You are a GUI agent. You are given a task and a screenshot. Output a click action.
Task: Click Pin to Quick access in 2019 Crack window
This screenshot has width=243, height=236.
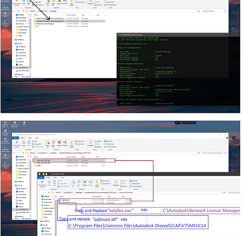[17, 144]
